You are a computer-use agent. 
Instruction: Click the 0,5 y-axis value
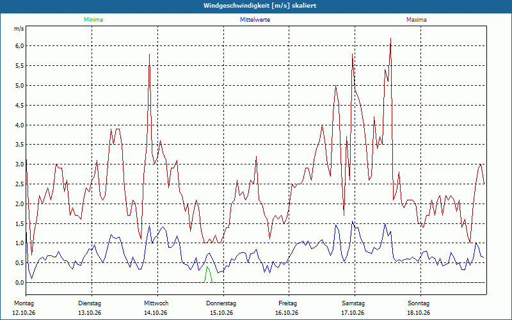pyautogui.click(x=20, y=263)
